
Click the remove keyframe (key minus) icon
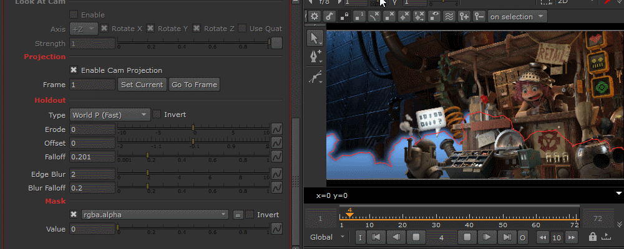(479, 16)
